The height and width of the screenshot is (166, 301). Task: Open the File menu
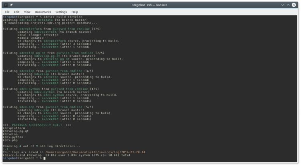(x=7, y=12)
